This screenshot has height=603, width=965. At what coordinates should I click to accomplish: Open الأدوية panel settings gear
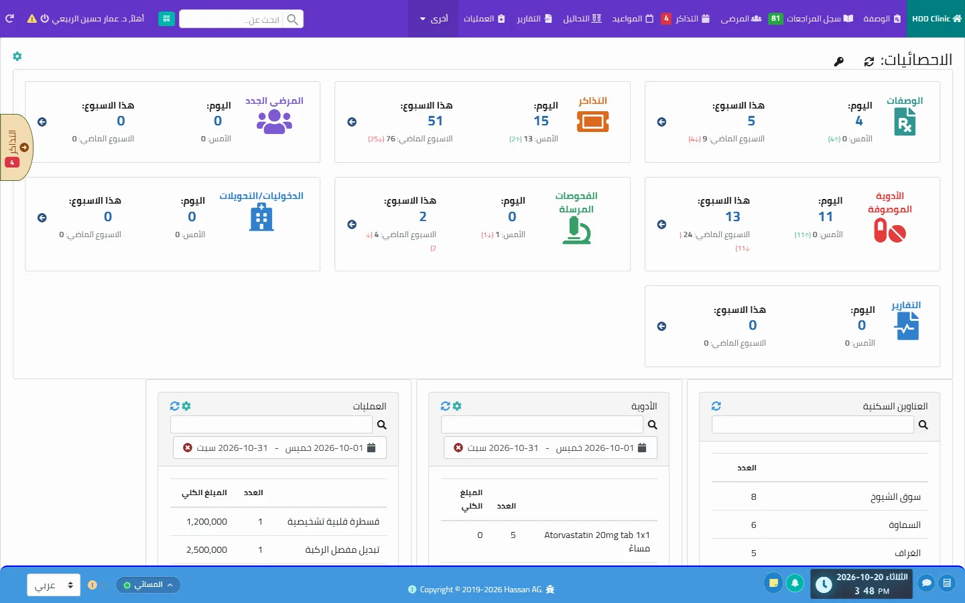pyautogui.click(x=457, y=406)
